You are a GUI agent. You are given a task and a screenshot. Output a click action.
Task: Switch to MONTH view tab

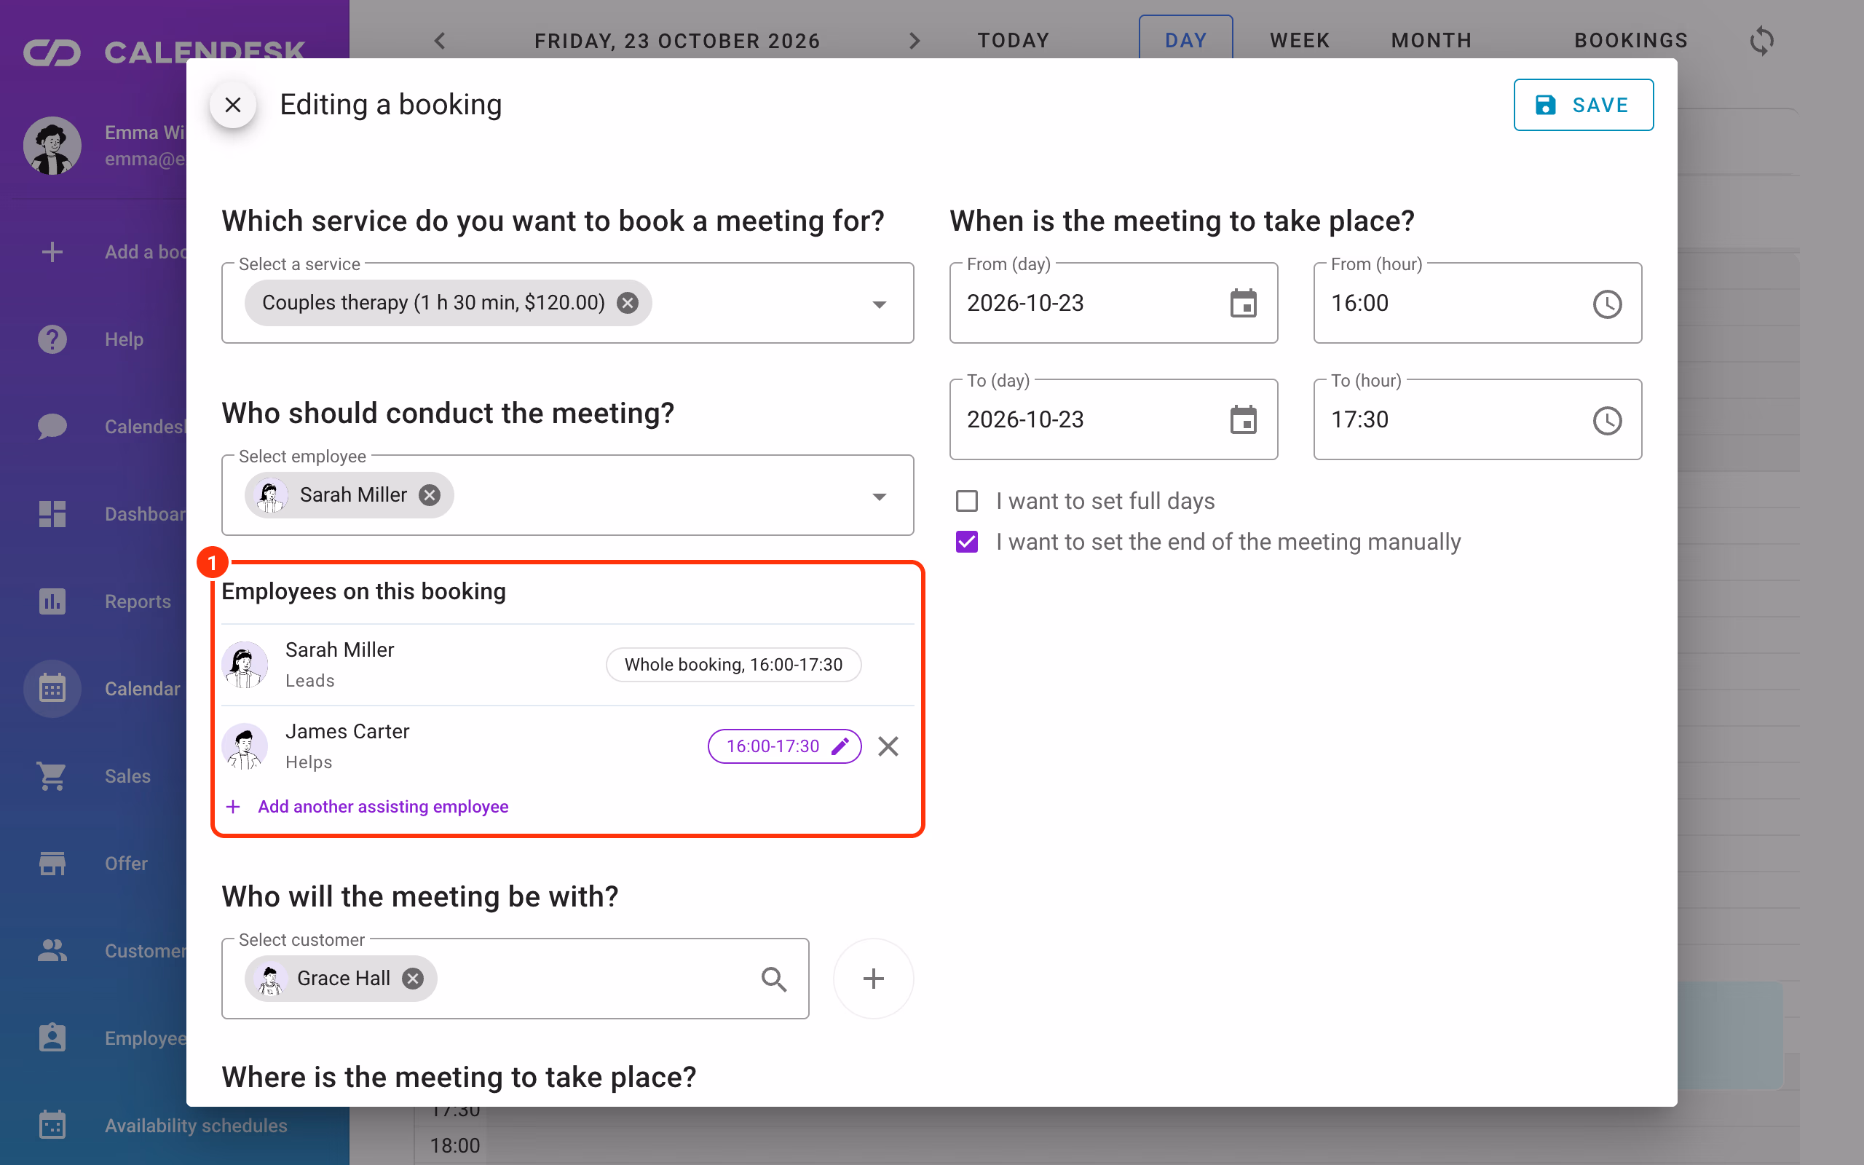coord(1431,40)
